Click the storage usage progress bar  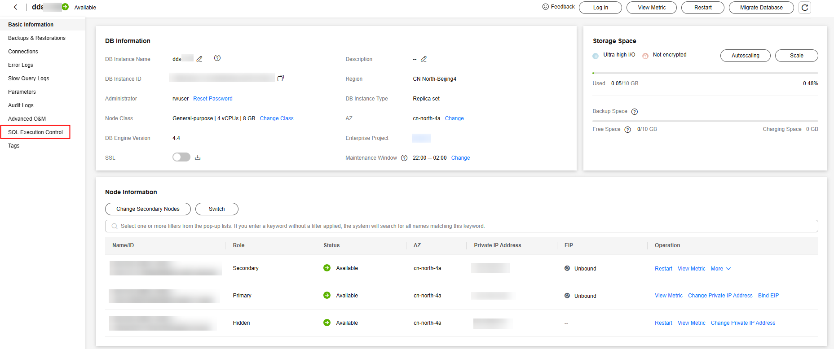tap(705, 73)
